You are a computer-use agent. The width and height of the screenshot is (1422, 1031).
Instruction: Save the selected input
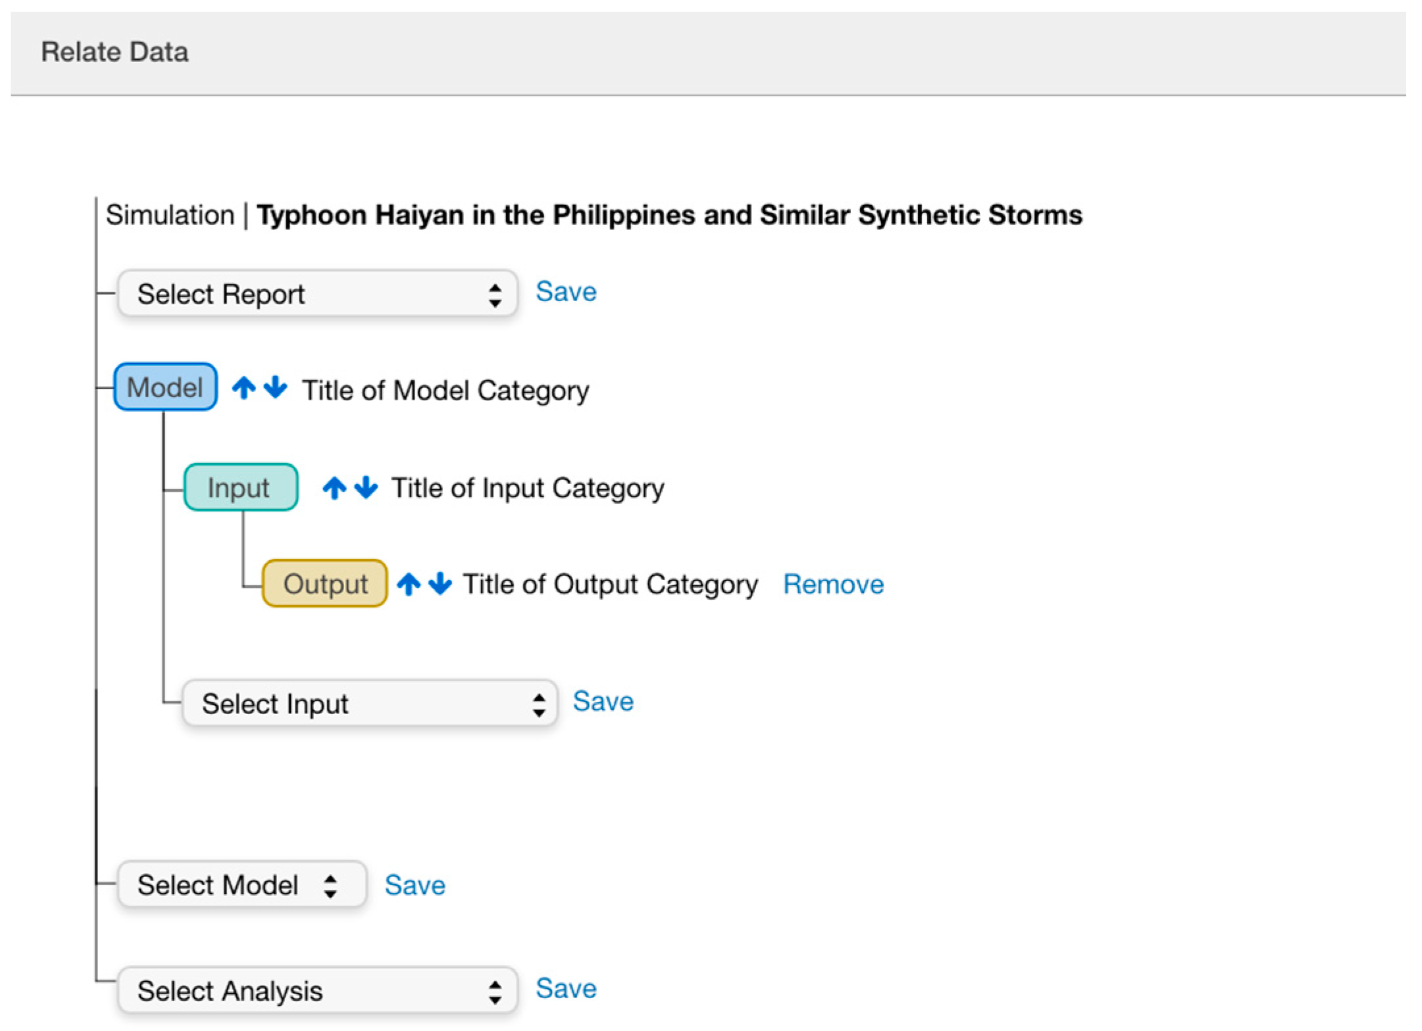pyautogui.click(x=603, y=702)
